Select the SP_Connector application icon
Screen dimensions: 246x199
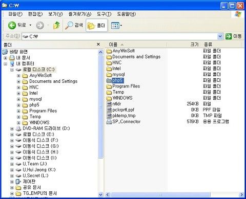click(109, 122)
